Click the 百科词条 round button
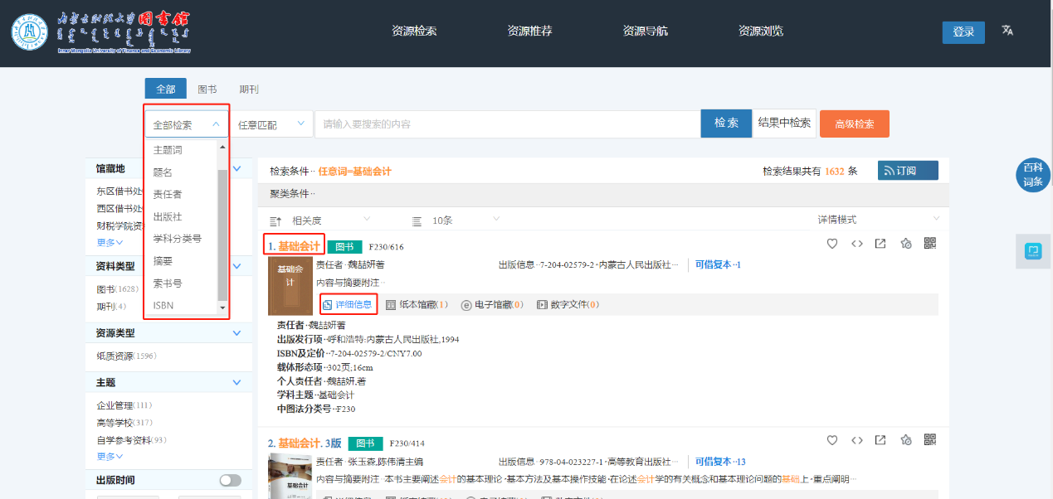Image resolution: width=1053 pixels, height=499 pixels. [1033, 176]
